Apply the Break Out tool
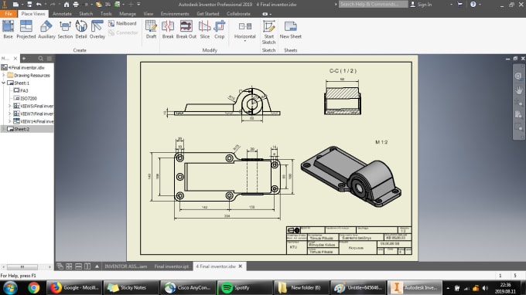Image resolution: width=526 pixels, height=295 pixels. 186,29
